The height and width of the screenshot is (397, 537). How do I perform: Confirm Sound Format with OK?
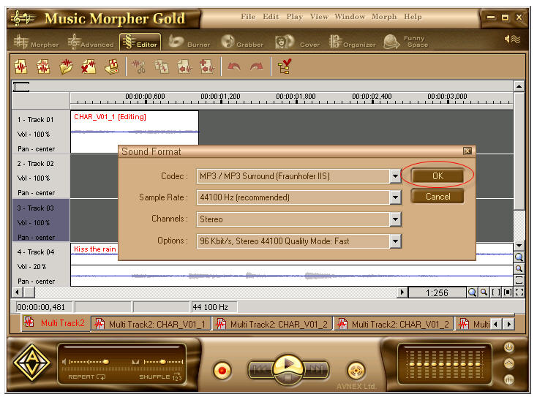438,176
